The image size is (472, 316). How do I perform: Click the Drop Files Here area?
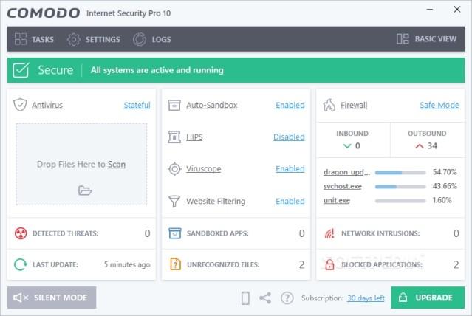tap(81, 164)
